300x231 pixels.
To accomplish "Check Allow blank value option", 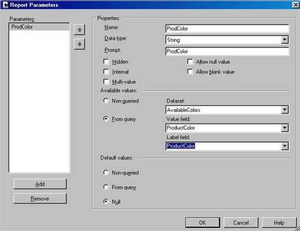I will pos(190,71).
